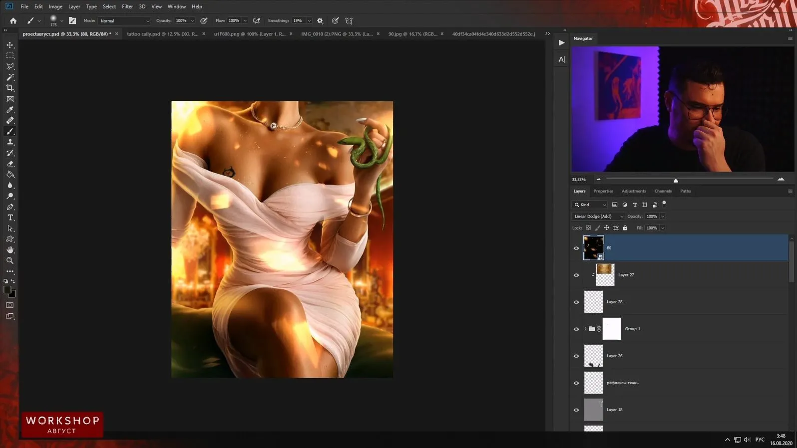
Task: Switch to tattoo cally.psd document tab
Action: pos(162,34)
